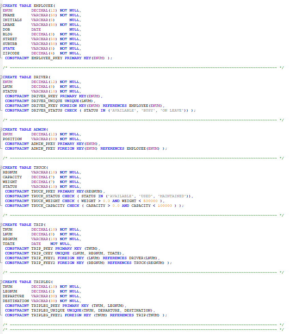Screen dimensions: 297x334
Task: Click the ADMIN_FKEY FOREIGN KEY line
Action: (85, 148)
